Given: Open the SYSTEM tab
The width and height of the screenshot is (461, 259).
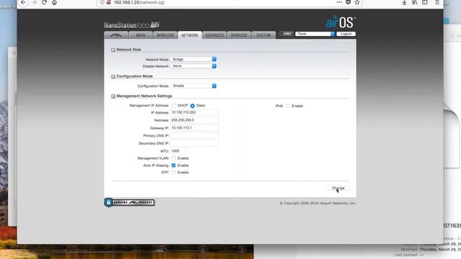Looking at the screenshot, I should 264,35.
